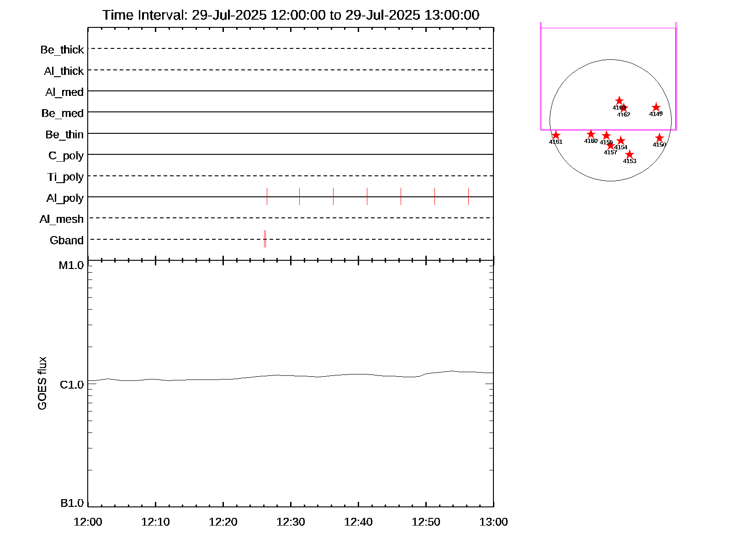Click the star directly above label 4154
This screenshot has width=731, height=548.
[620, 141]
